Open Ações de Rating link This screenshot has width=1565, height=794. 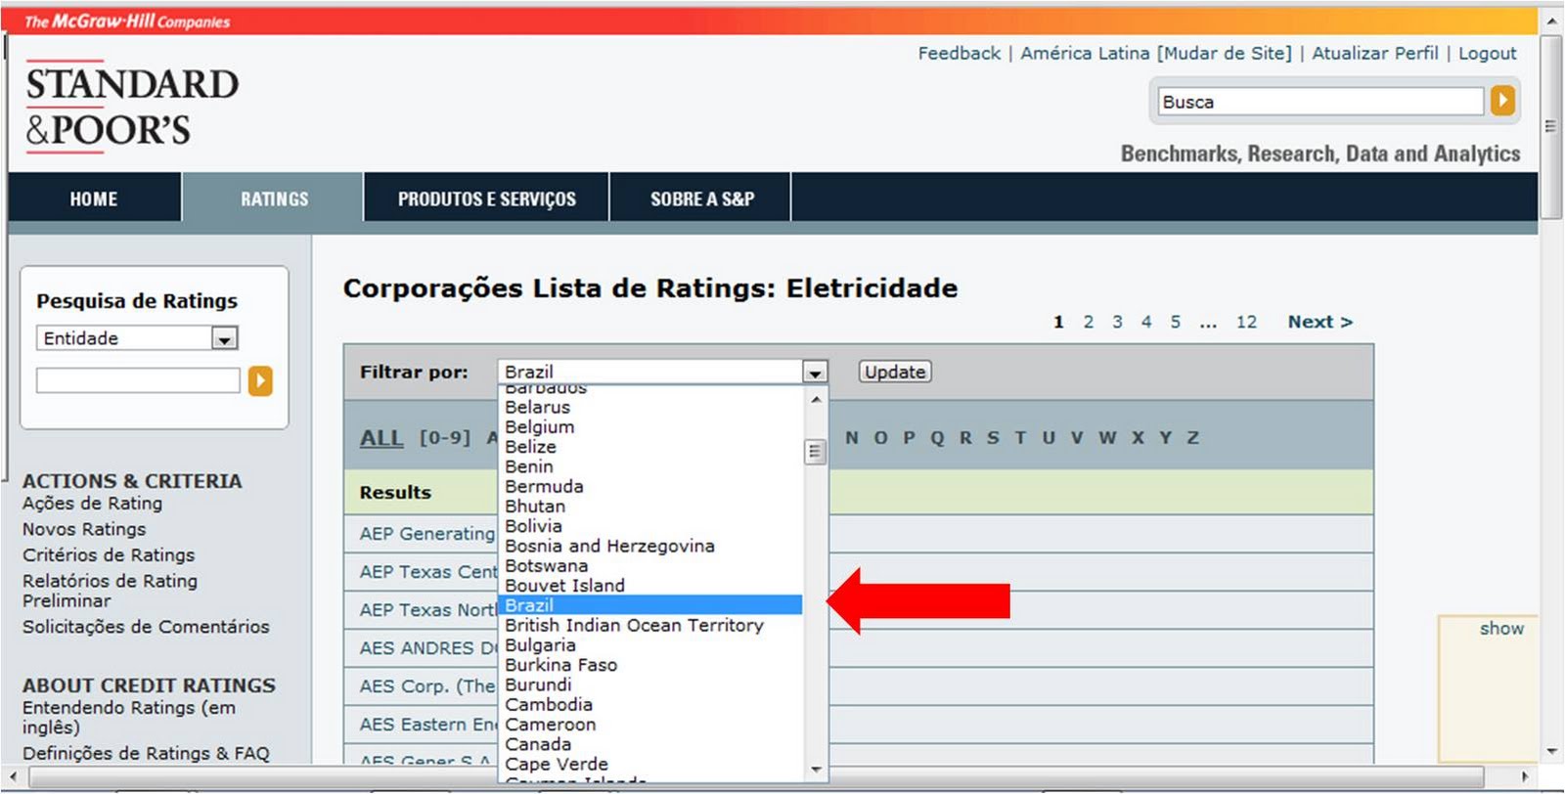(92, 503)
